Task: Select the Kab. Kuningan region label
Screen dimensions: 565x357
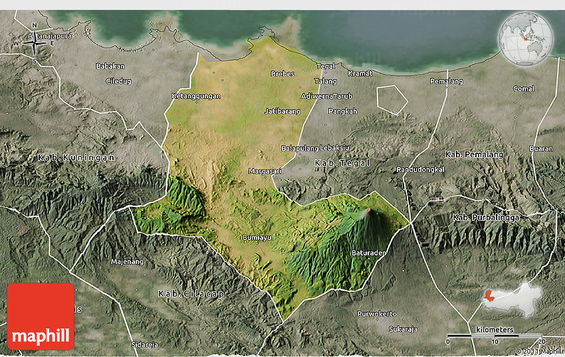Action: 76,158
